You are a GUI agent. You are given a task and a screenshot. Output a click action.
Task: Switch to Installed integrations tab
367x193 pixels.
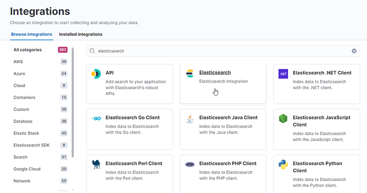81,34
